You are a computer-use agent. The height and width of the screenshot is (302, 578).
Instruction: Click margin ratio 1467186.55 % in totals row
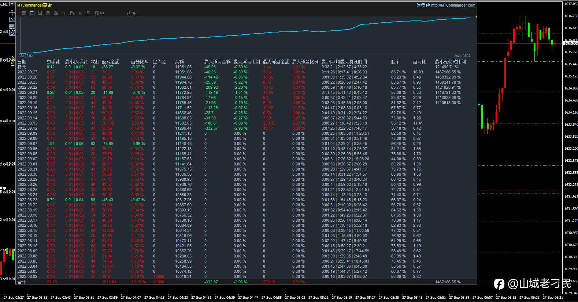(448, 282)
